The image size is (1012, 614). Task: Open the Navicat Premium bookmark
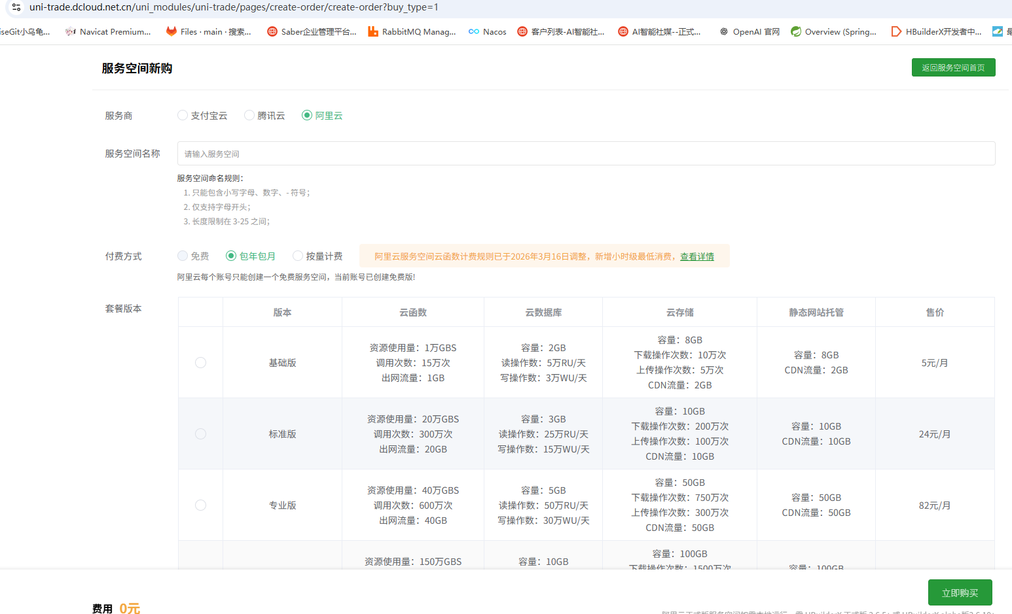pos(109,31)
